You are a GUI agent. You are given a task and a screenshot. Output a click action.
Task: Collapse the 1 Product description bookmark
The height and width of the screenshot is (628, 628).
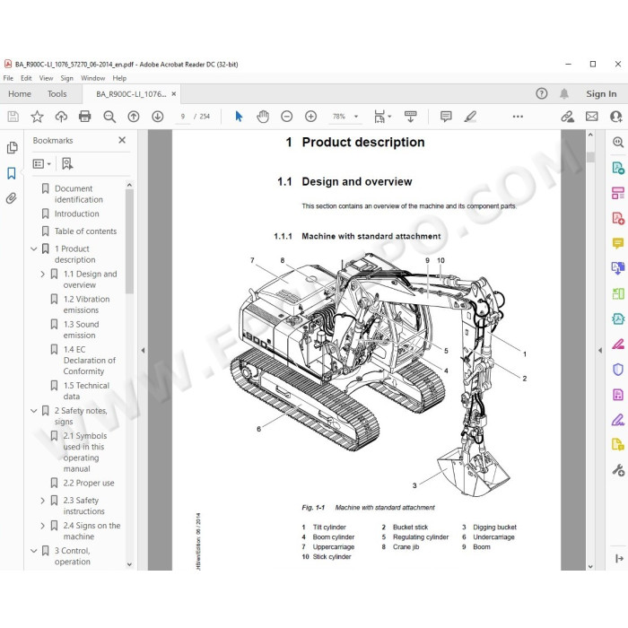34,249
